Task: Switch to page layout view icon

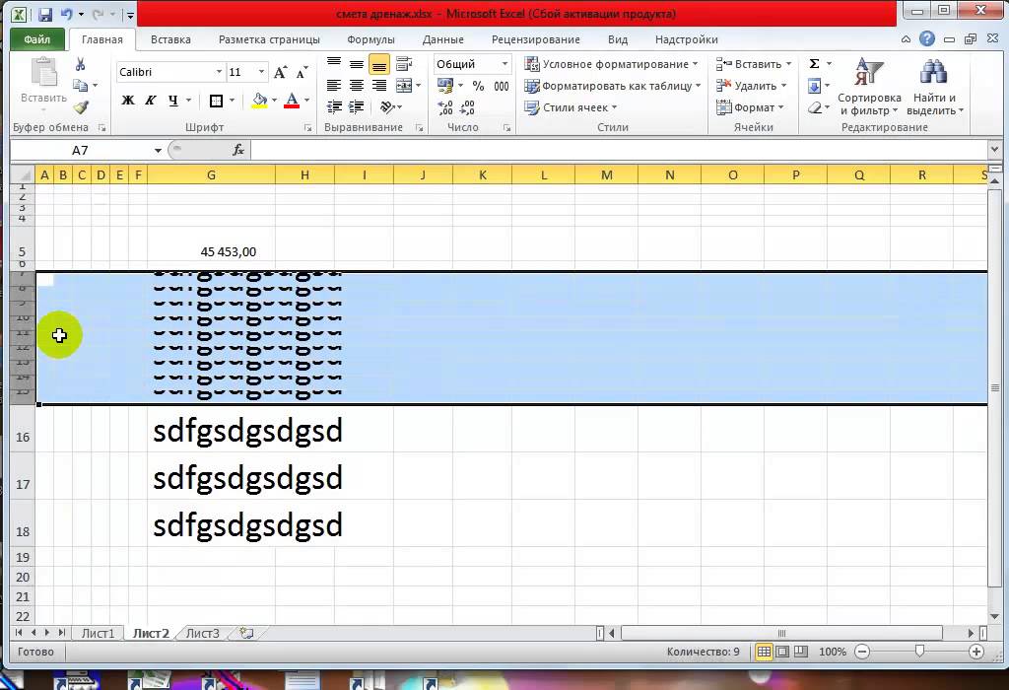Action: pos(781,652)
